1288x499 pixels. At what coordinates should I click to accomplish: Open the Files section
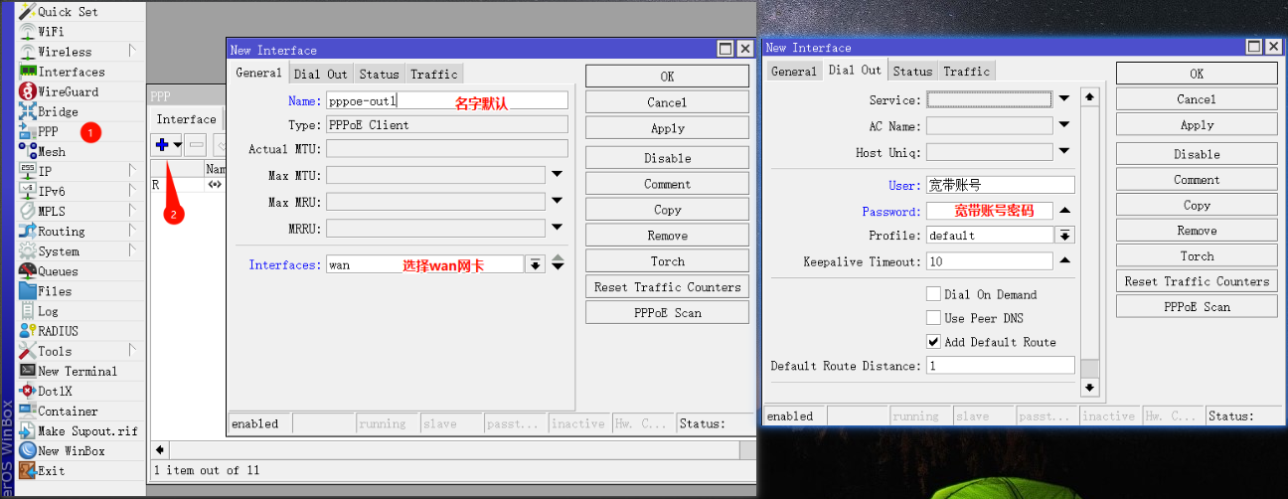click(x=55, y=291)
